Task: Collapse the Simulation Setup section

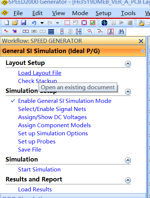Action: tap(128, 92)
